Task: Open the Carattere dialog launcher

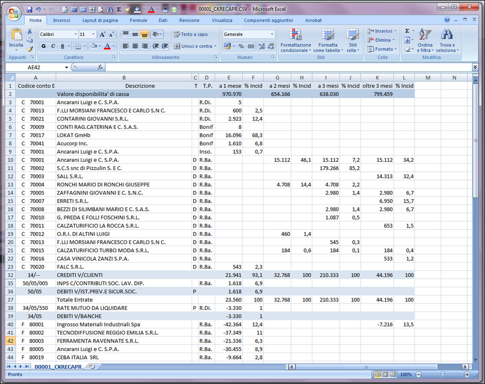Action: tap(114, 57)
